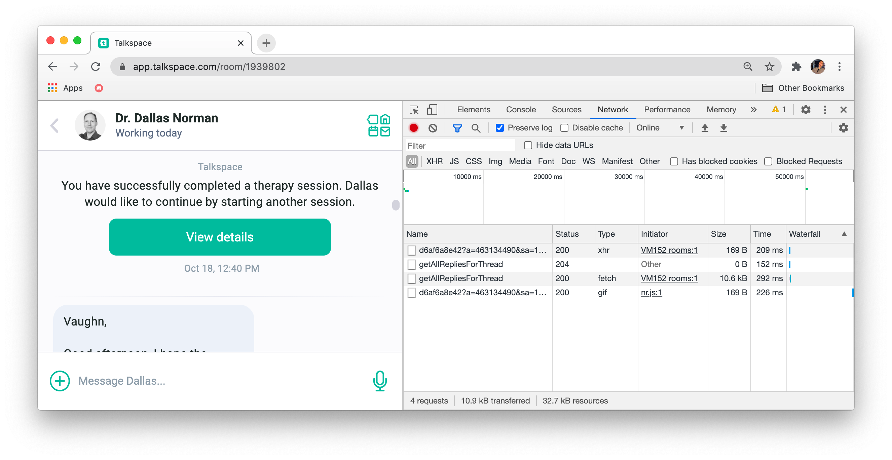Expand more DevTools tabs with double chevron

[753, 110]
